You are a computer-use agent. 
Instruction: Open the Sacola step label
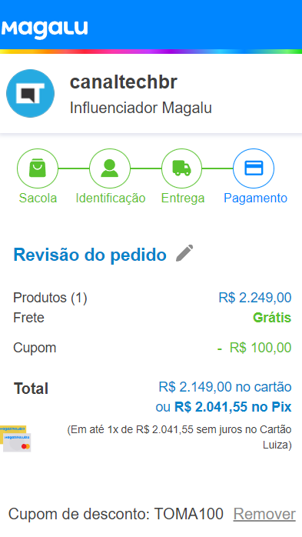[x=38, y=198]
